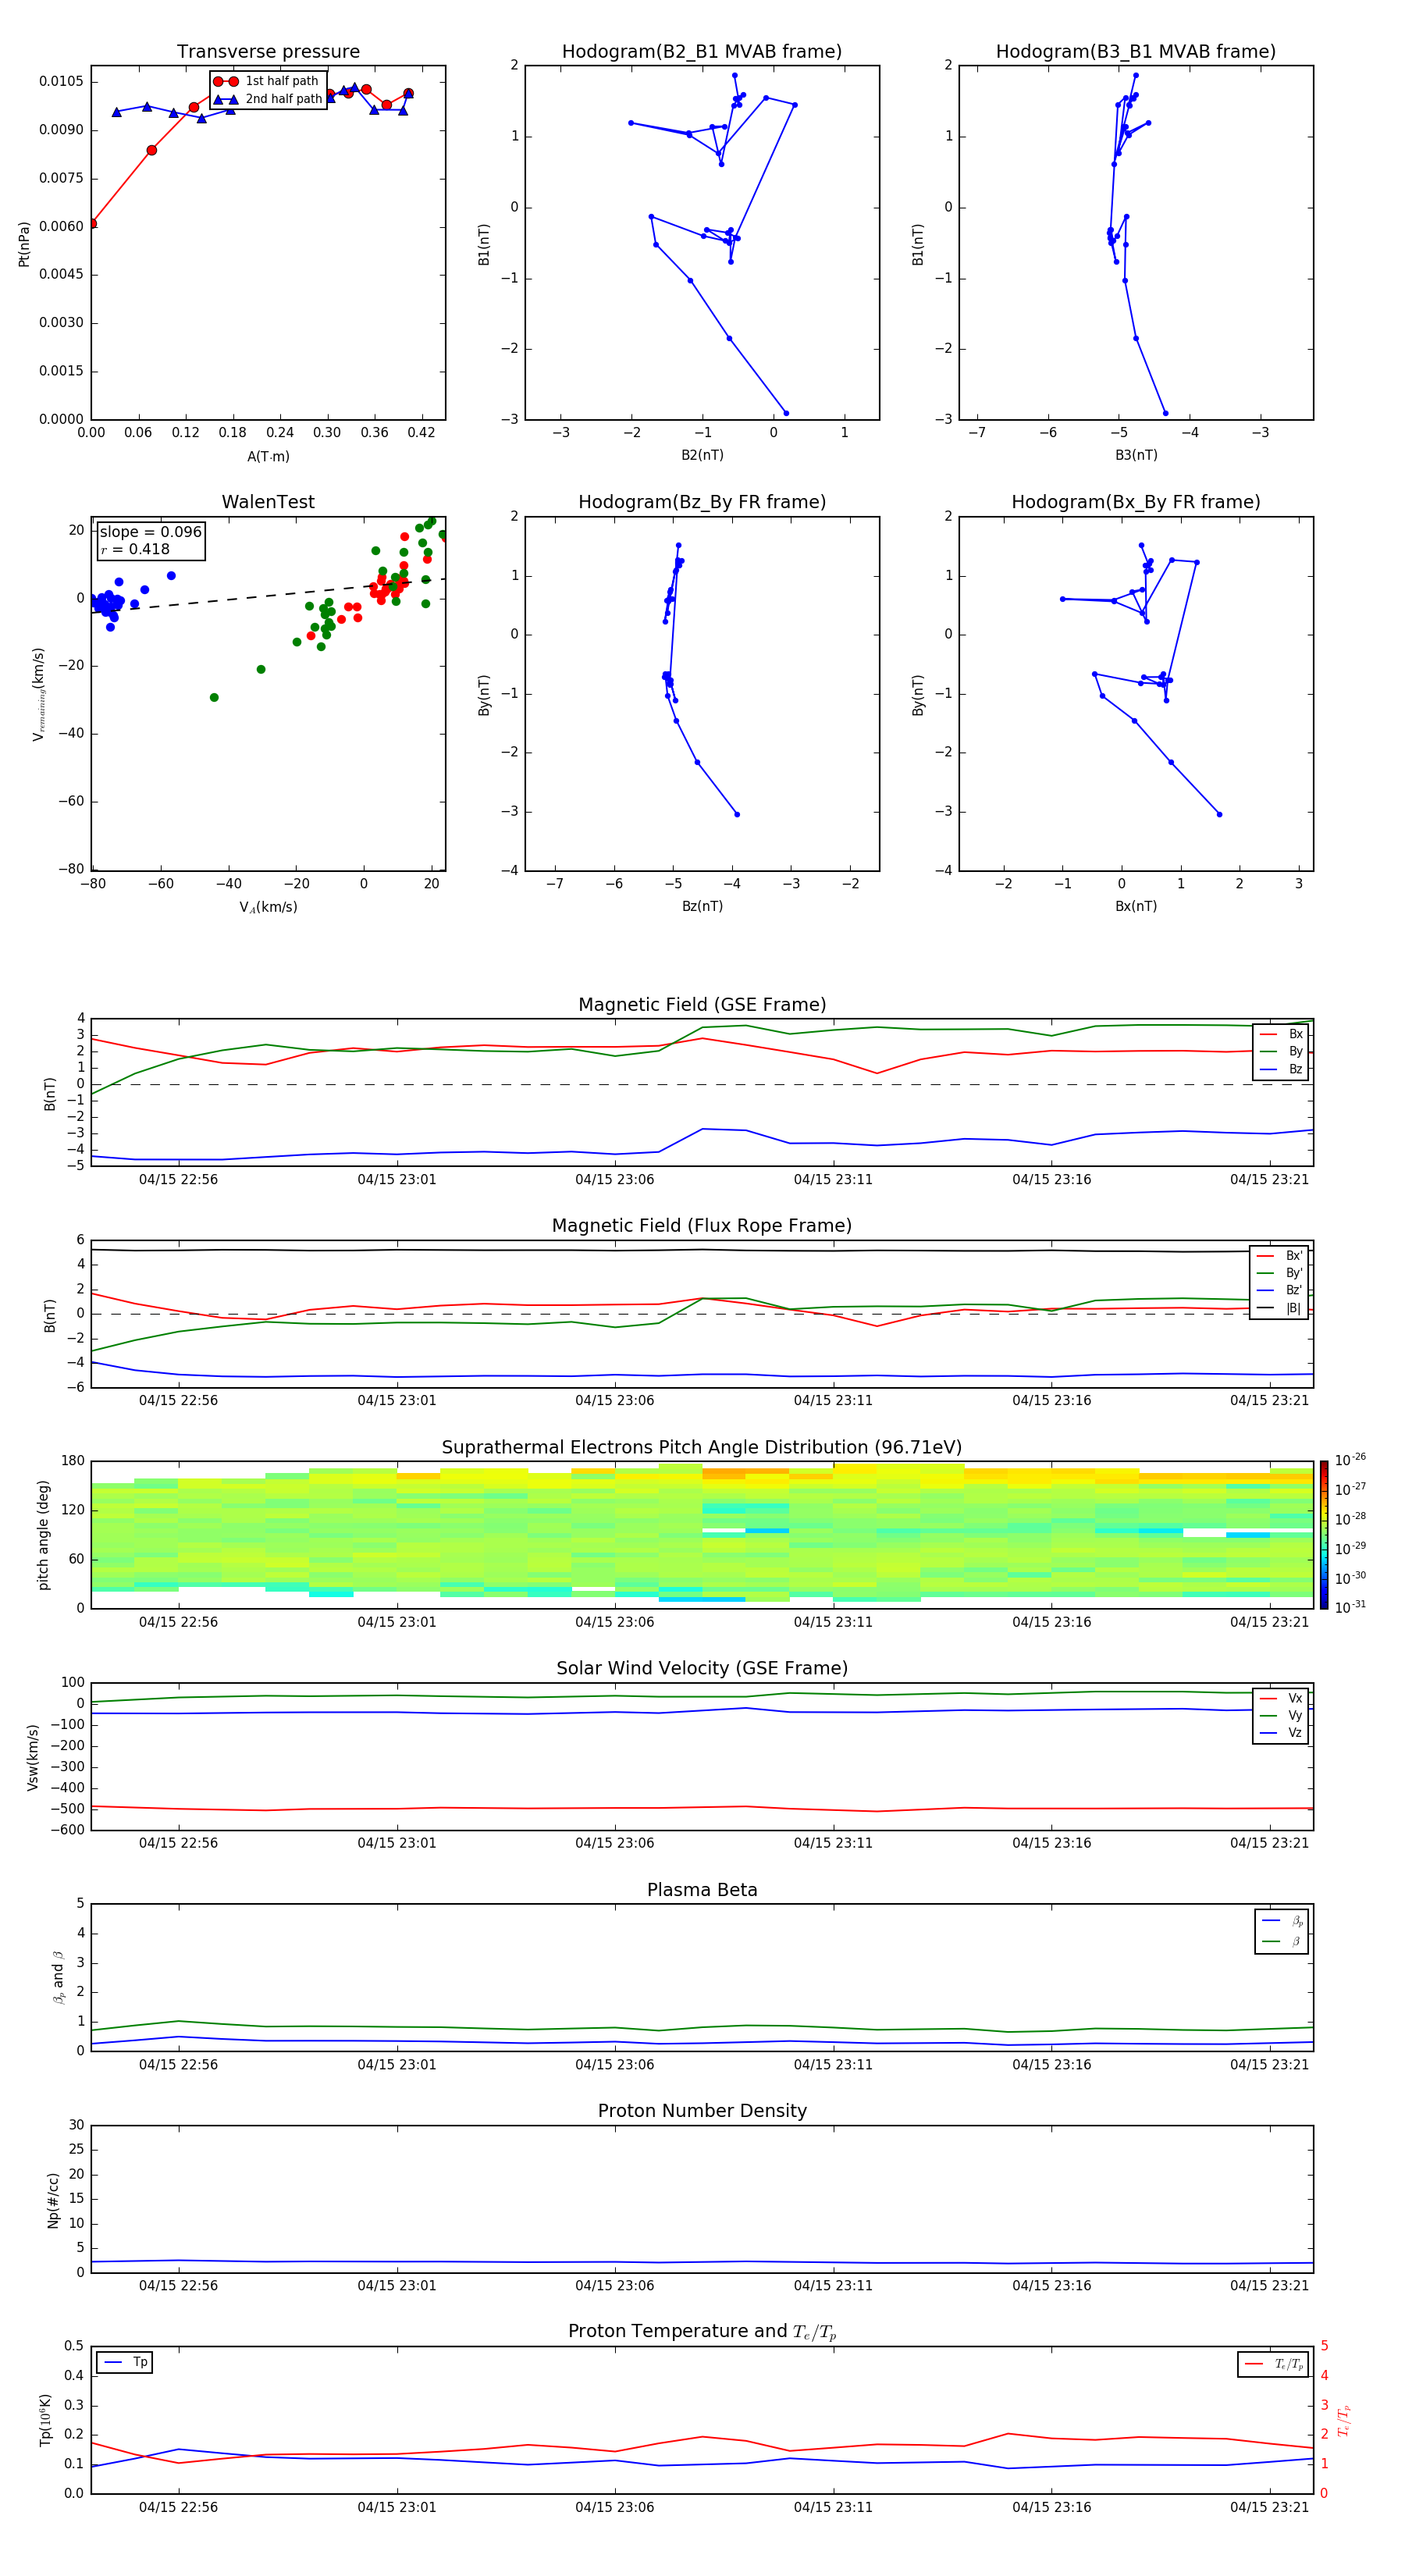1405x2576 pixels.
Task: Click the red Te/Tp right-axis label
Action: click(1344, 2421)
